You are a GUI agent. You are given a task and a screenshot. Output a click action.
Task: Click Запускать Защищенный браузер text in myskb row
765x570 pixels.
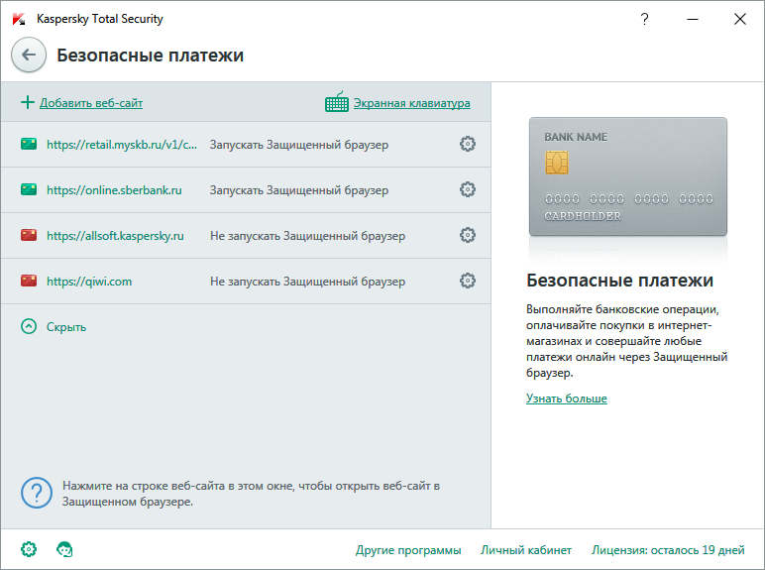[299, 145]
